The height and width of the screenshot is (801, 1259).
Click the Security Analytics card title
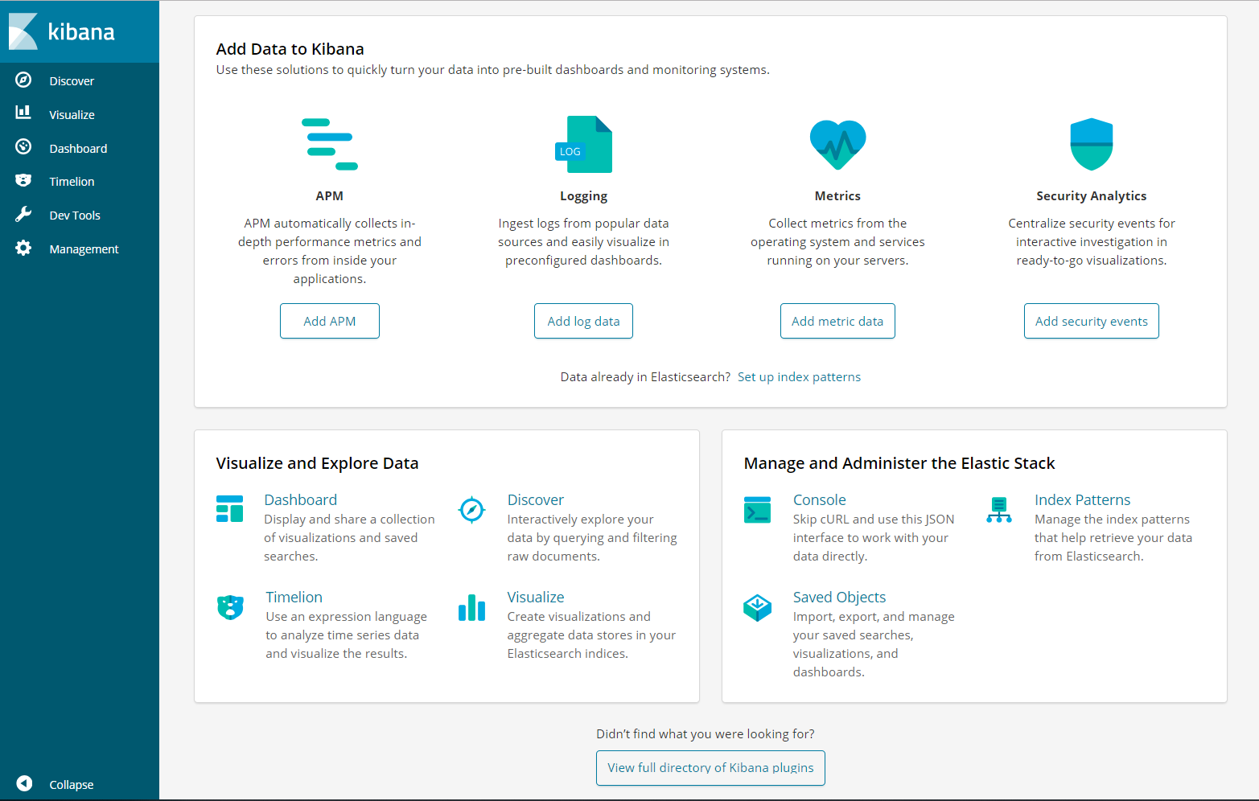pyautogui.click(x=1092, y=196)
